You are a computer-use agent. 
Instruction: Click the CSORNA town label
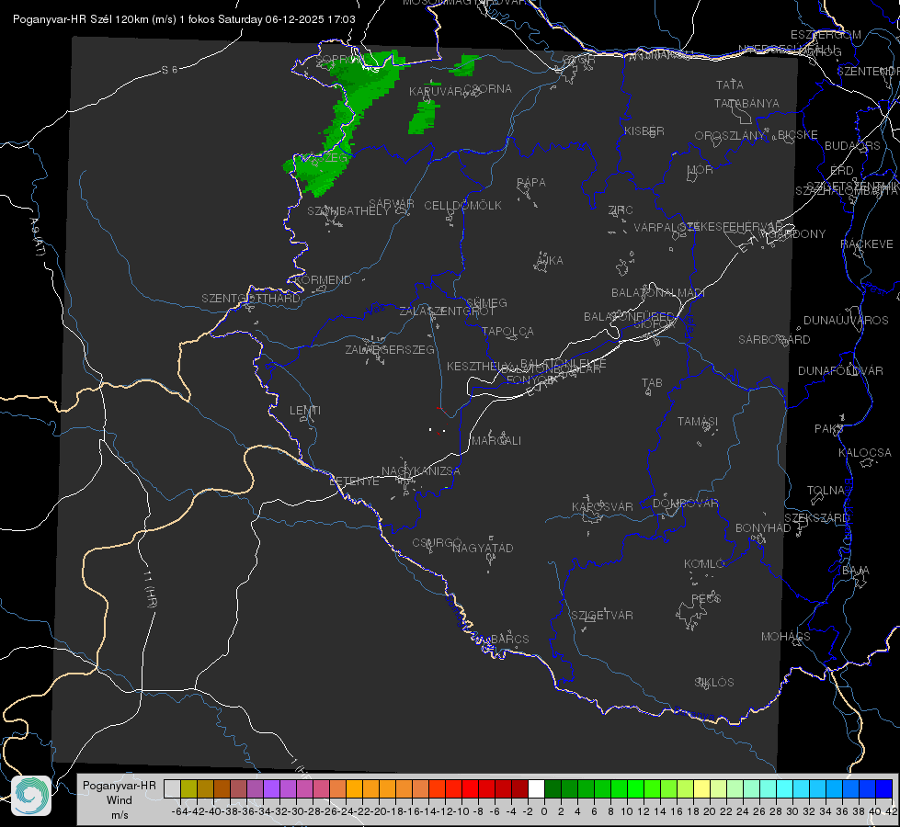point(487,89)
